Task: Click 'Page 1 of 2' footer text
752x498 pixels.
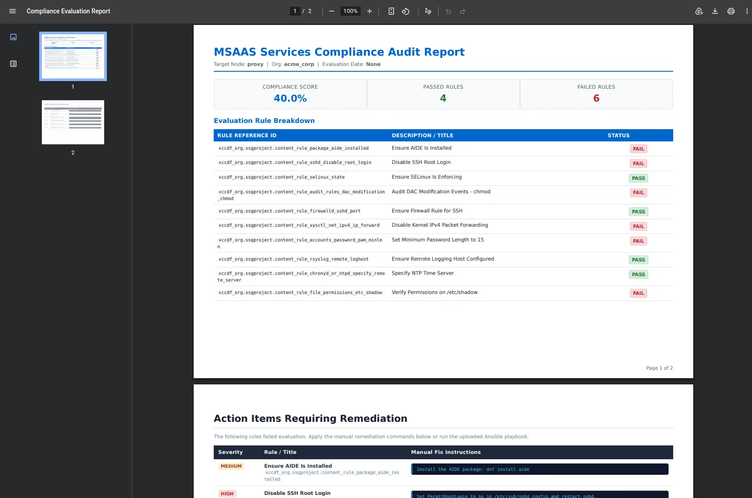Action: pyautogui.click(x=659, y=368)
